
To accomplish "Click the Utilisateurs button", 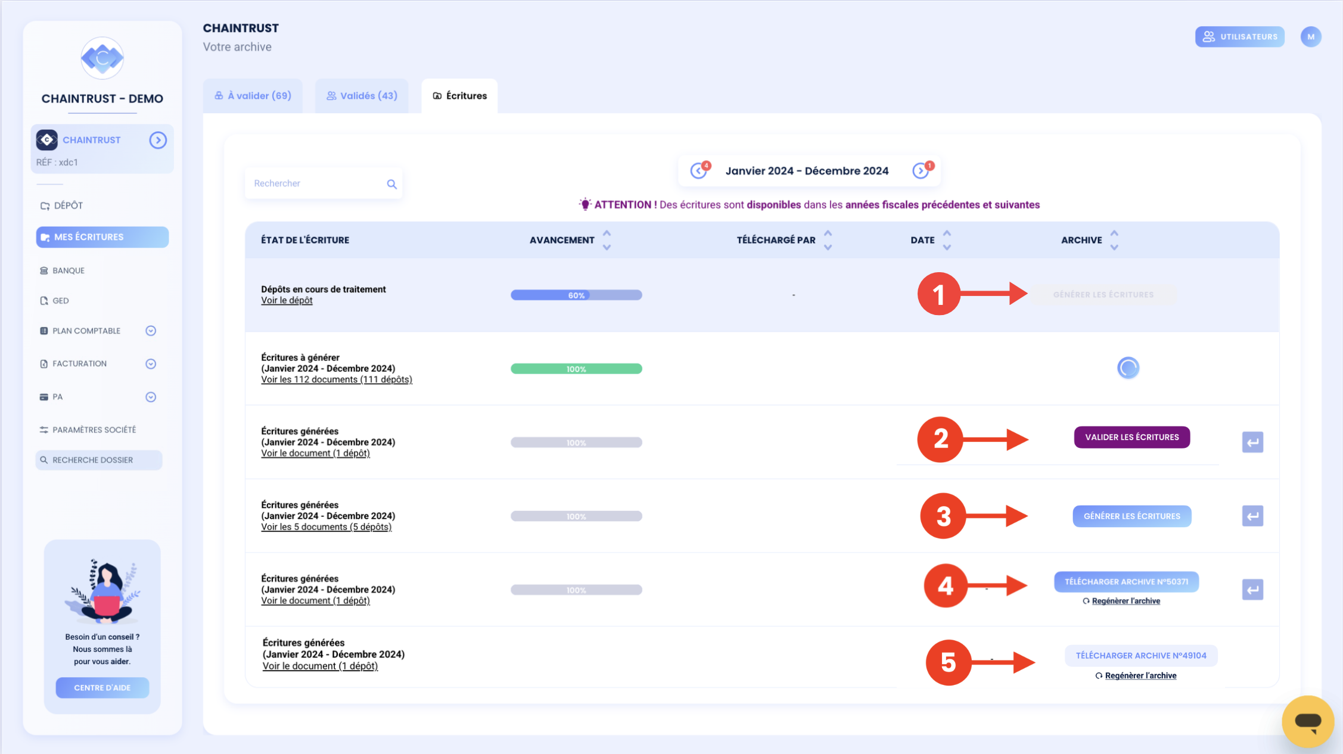I will pyautogui.click(x=1239, y=37).
